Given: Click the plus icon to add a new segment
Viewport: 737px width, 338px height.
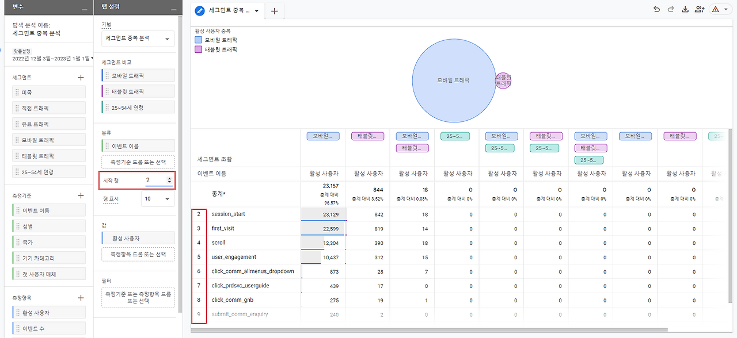Looking at the screenshot, I should click(81, 77).
